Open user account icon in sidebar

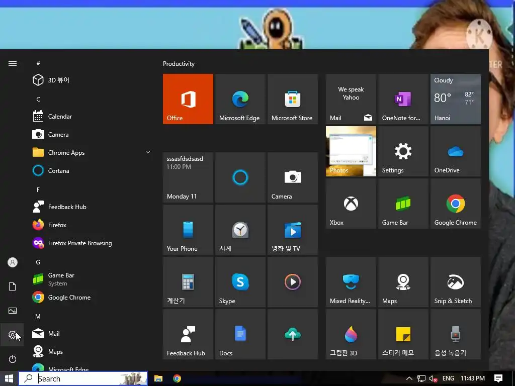13,262
